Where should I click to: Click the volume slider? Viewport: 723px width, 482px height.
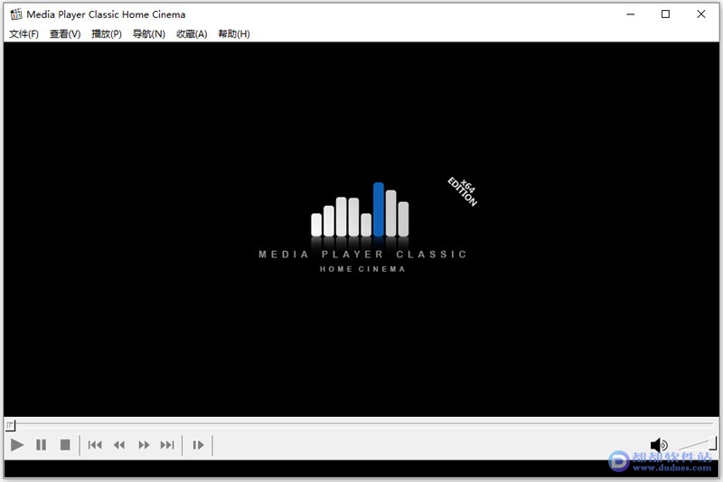698,444
